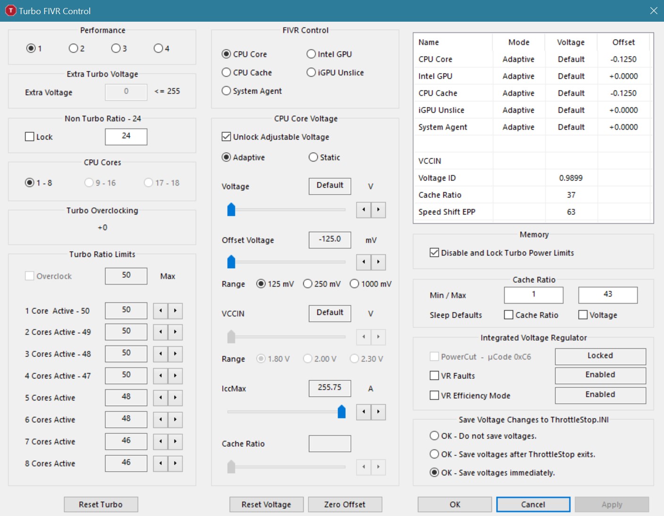Screen dimensions: 664x516
Task: Lower IccMax with the left arrow button
Action: (x=363, y=412)
